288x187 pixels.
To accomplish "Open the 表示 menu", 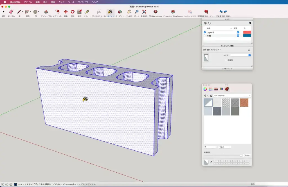I will [45, 2].
